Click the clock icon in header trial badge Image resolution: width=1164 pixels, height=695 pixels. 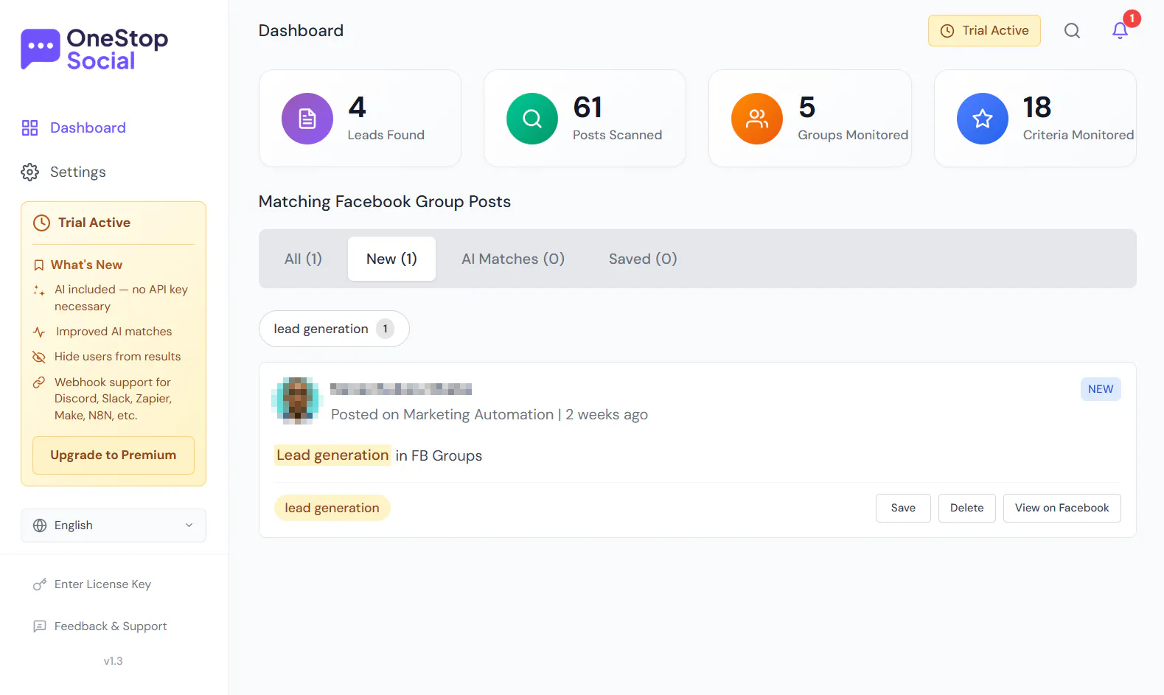947,31
